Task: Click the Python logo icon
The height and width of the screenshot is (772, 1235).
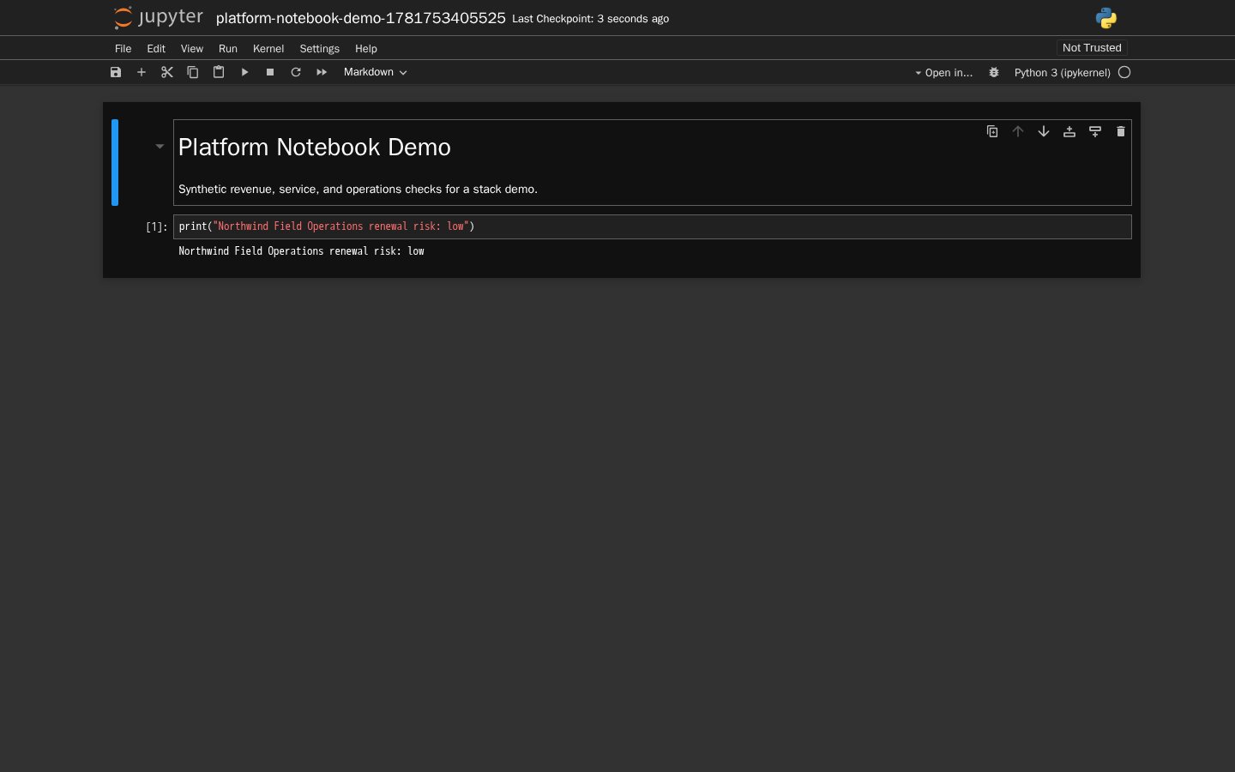Action: pyautogui.click(x=1106, y=18)
